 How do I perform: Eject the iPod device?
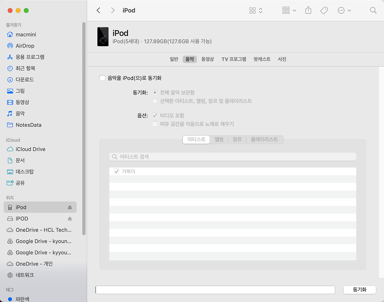70,207
